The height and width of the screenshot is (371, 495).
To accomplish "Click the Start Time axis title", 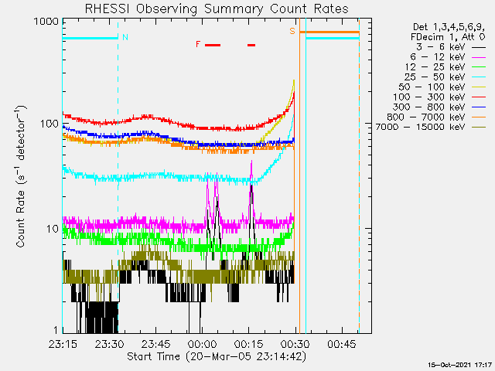I will click(217, 356).
